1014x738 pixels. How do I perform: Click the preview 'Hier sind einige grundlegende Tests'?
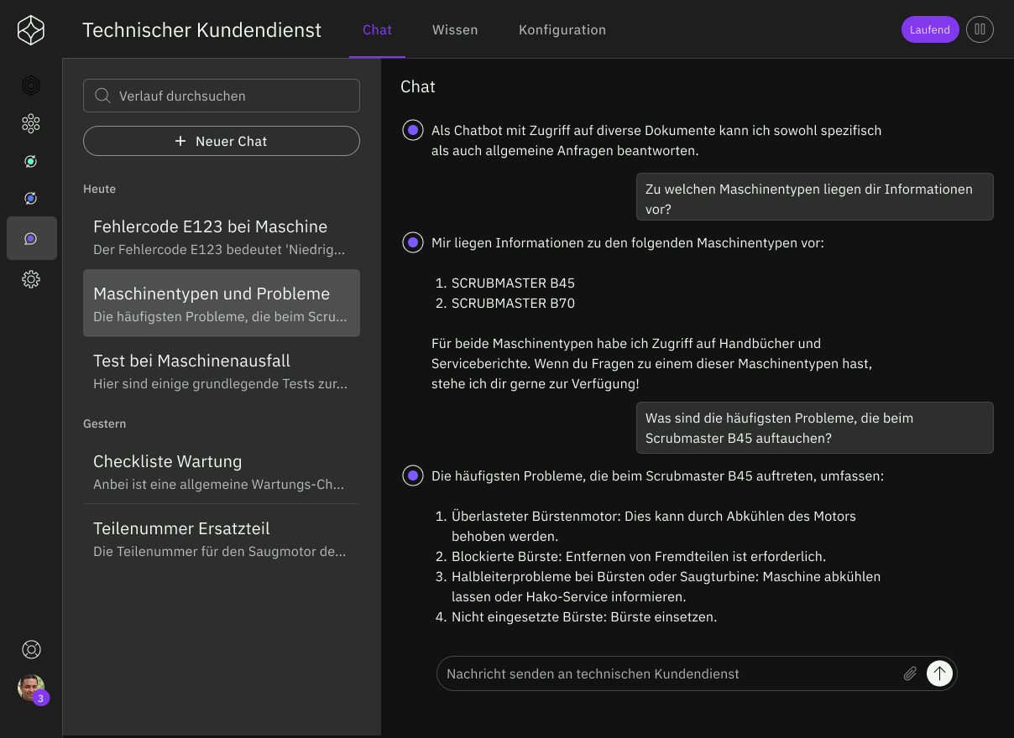[x=220, y=383]
